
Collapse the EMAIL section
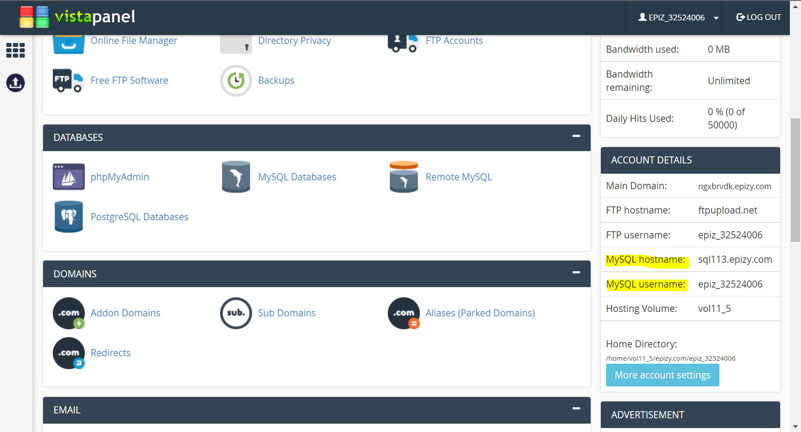point(576,409)
